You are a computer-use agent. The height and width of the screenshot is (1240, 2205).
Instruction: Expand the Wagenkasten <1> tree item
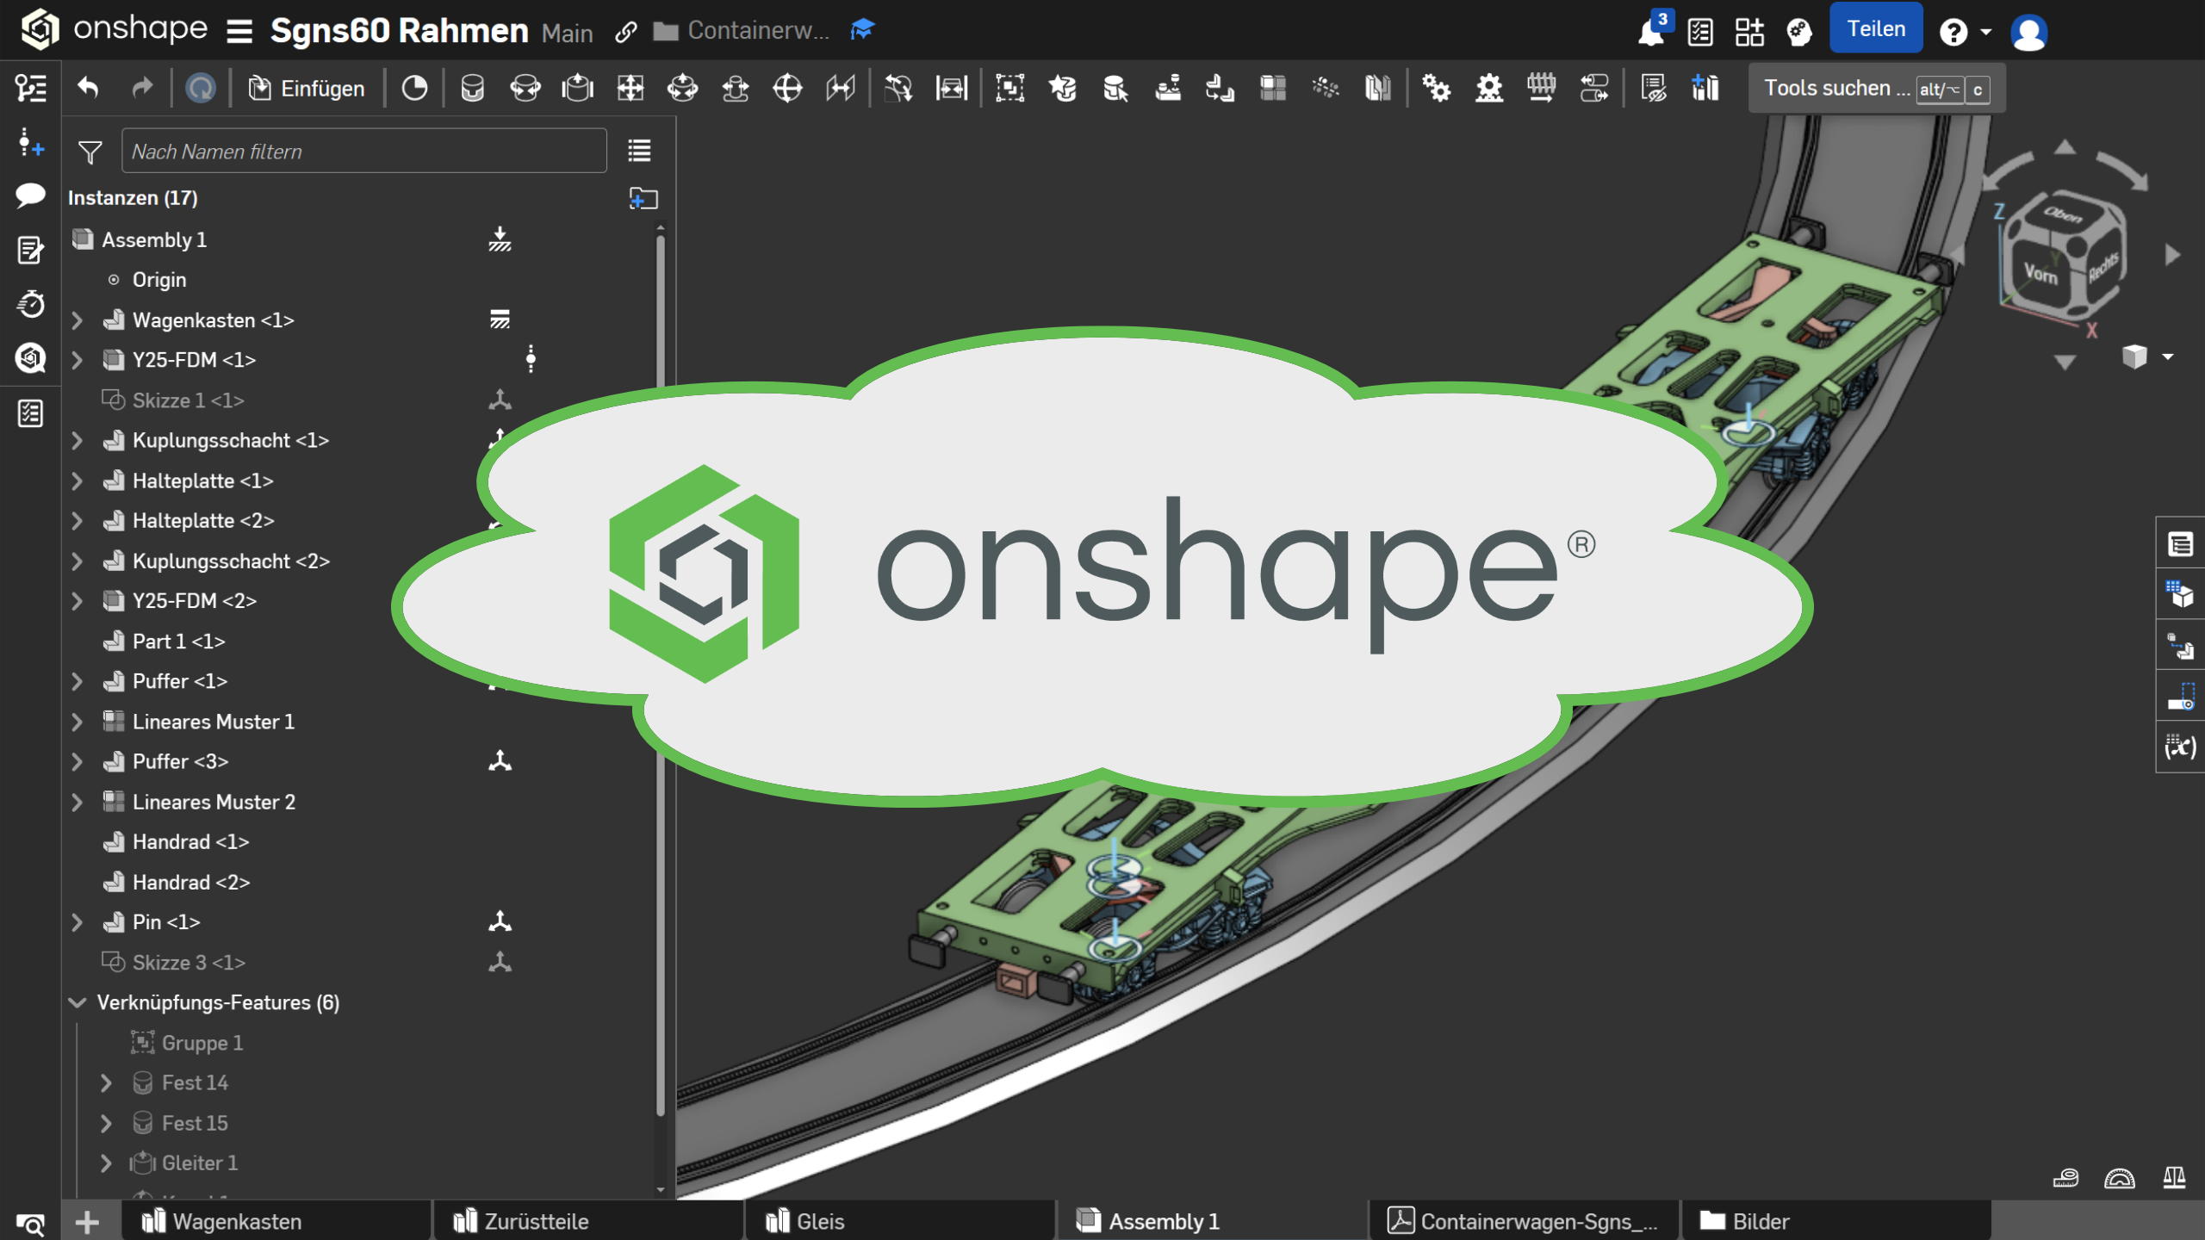(78, 319)
